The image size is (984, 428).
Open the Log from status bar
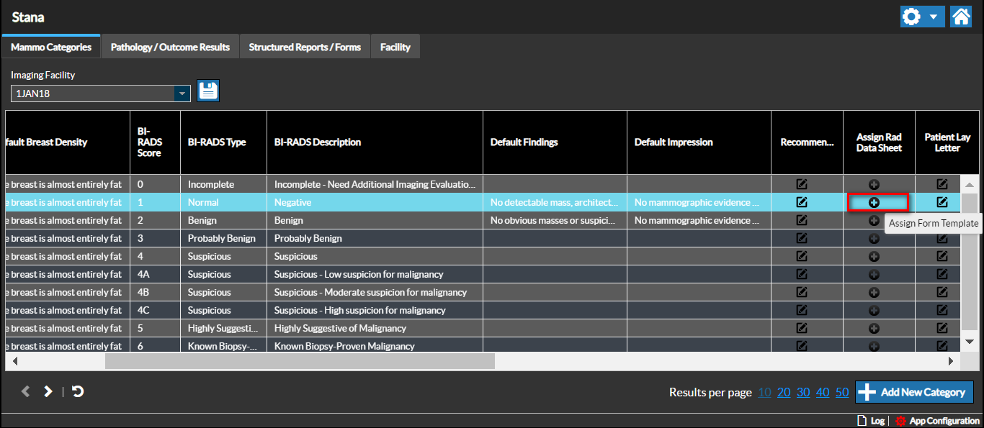(871, 421)
